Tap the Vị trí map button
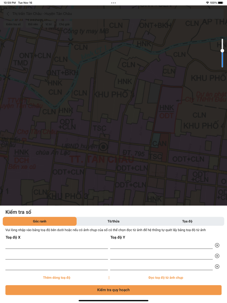Viewport: 227px width, 303px height. pos(49,24)
